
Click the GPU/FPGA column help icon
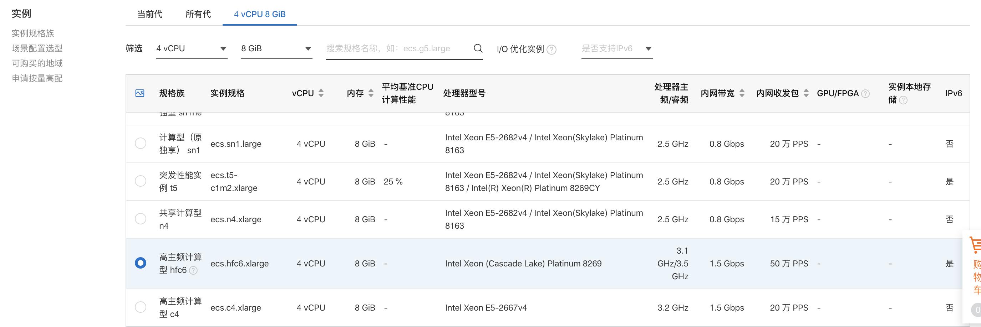click(x=865, y=93)
